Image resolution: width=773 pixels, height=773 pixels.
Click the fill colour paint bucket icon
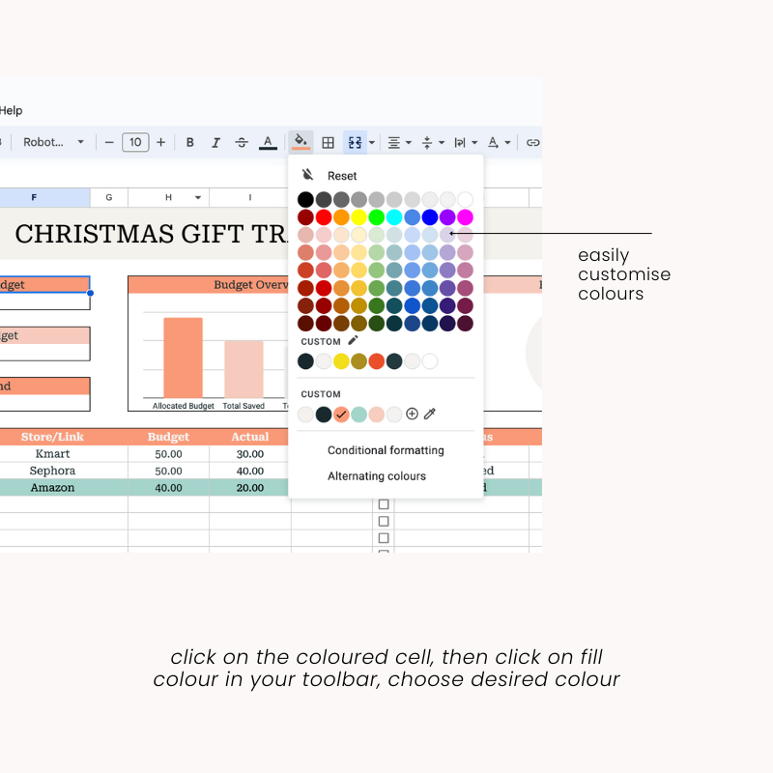tap(301, 142)
